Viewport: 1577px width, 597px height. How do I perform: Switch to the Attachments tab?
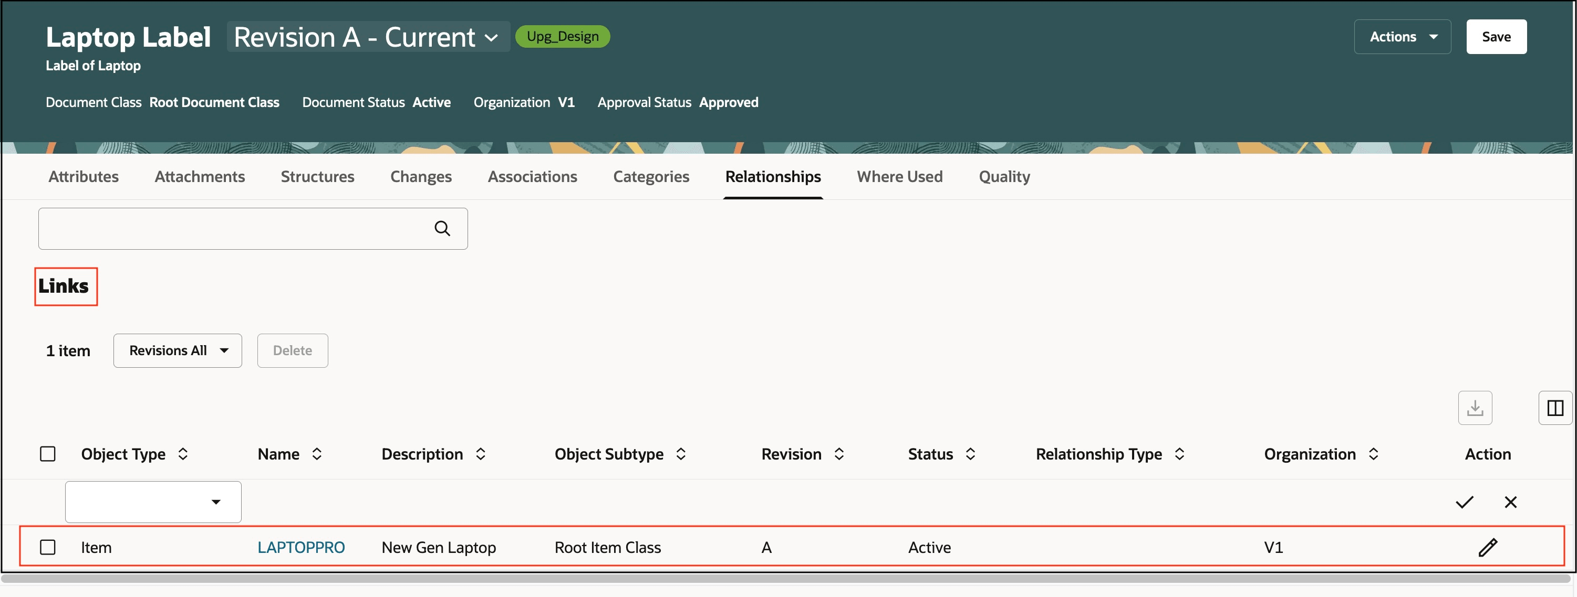200,177
